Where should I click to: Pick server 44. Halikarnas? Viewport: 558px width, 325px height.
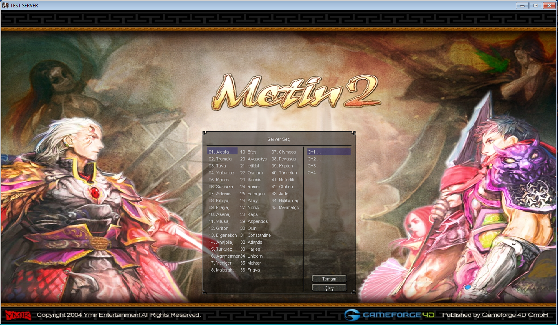(285, 200)
